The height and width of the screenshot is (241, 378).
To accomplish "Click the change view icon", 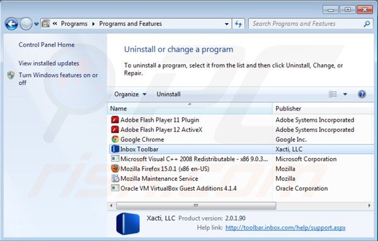I will [x=333, y=94].
